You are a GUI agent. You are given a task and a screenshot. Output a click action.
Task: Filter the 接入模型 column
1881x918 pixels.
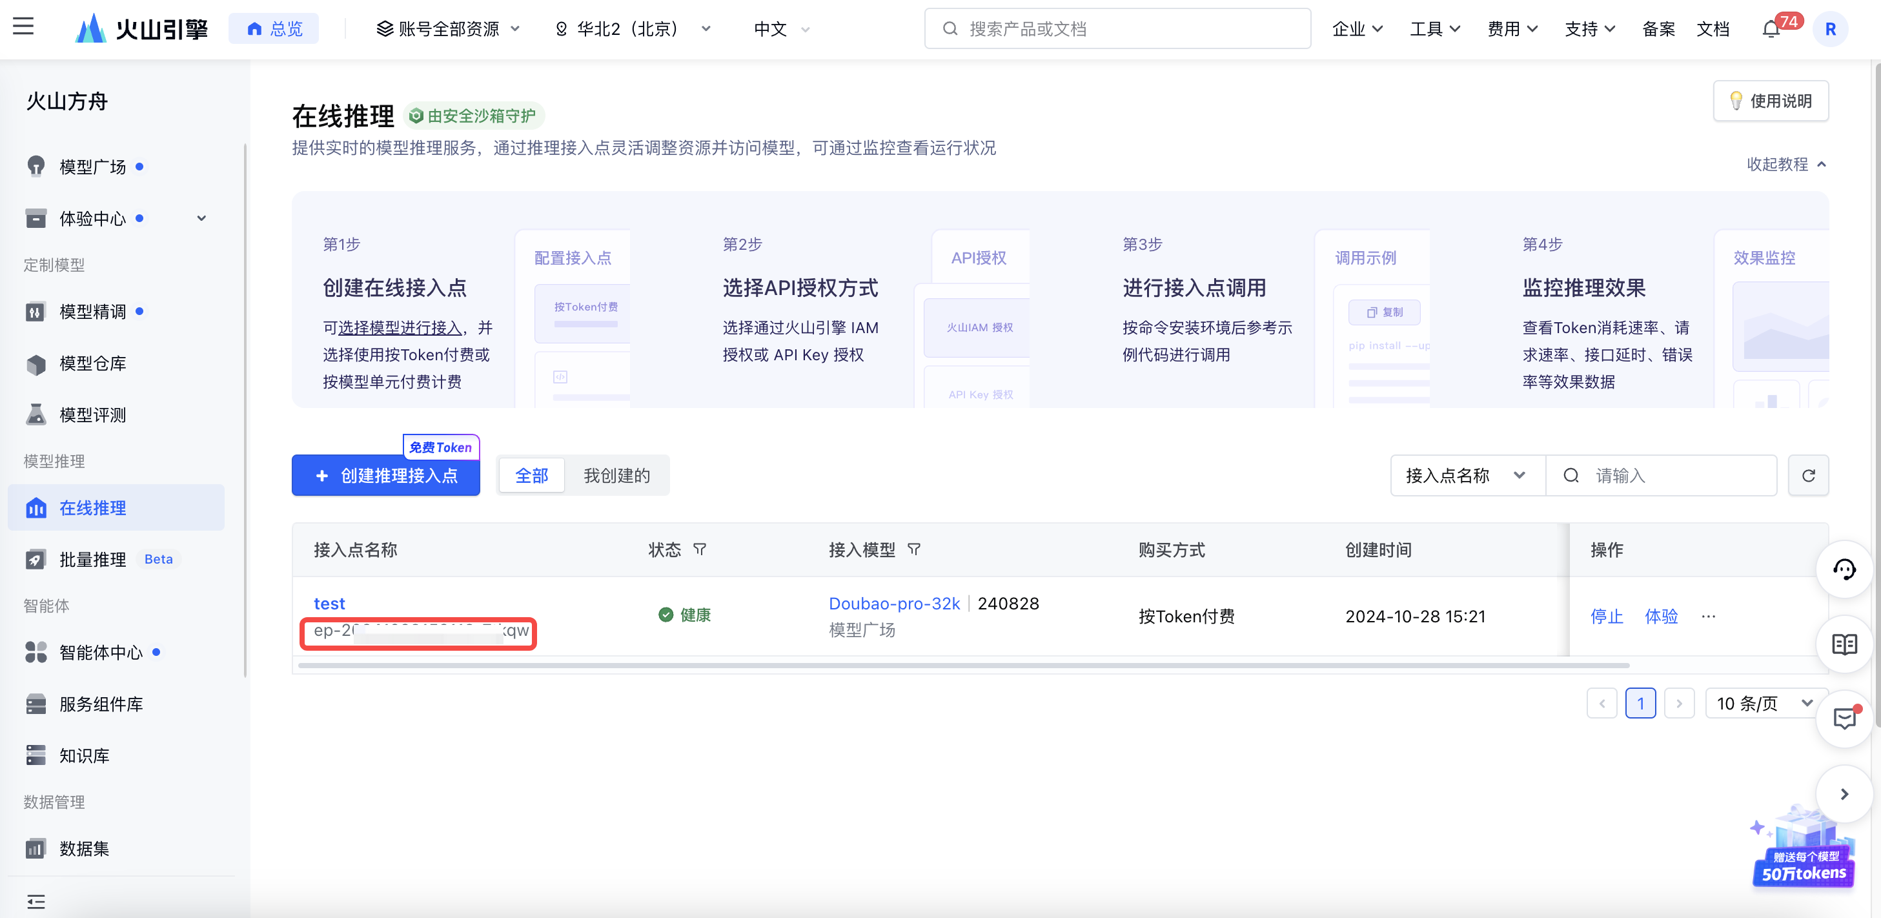(913, 549)
